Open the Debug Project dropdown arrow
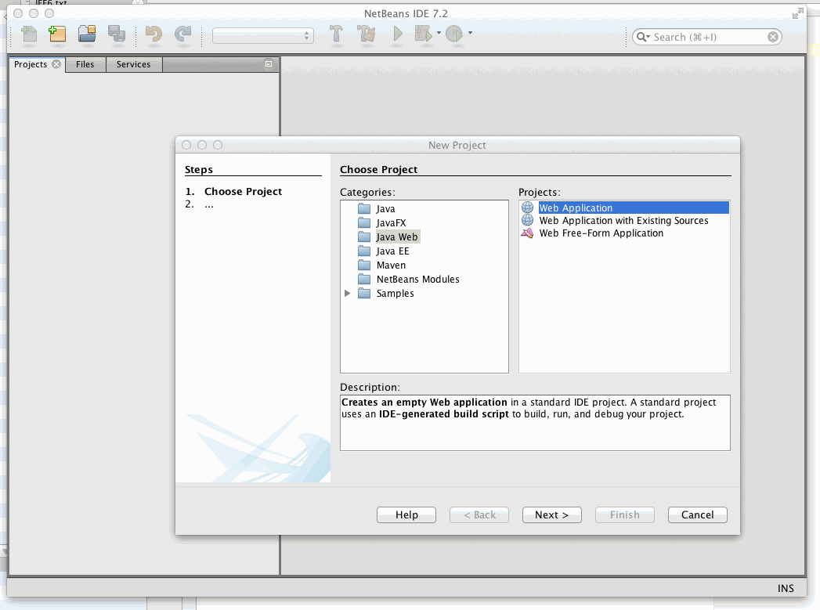 click(439, 34)
